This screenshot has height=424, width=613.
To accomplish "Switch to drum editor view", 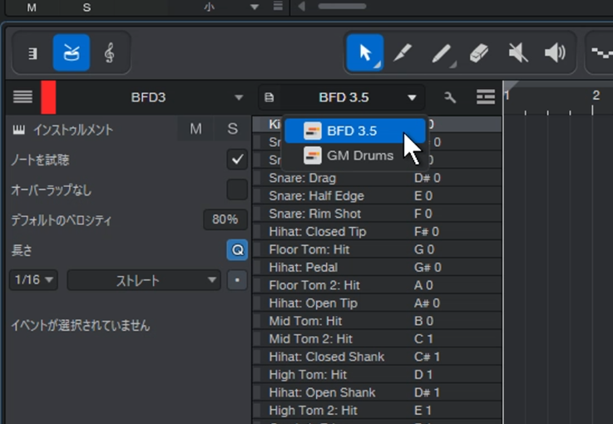I will pos(72,52).
